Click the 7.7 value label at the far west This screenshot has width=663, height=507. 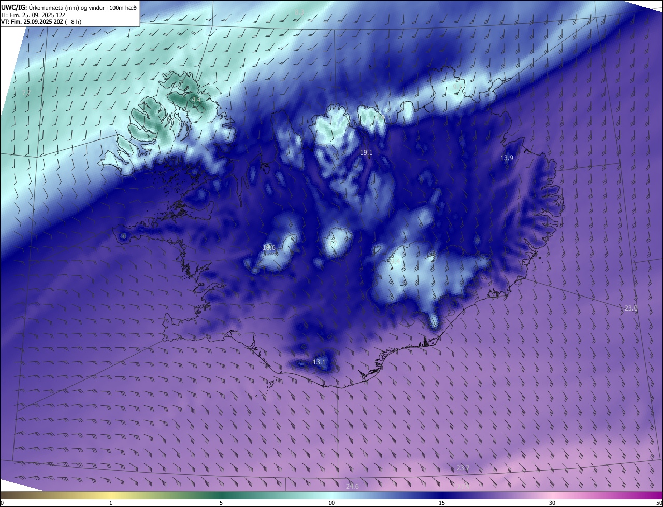coord(26,93)
